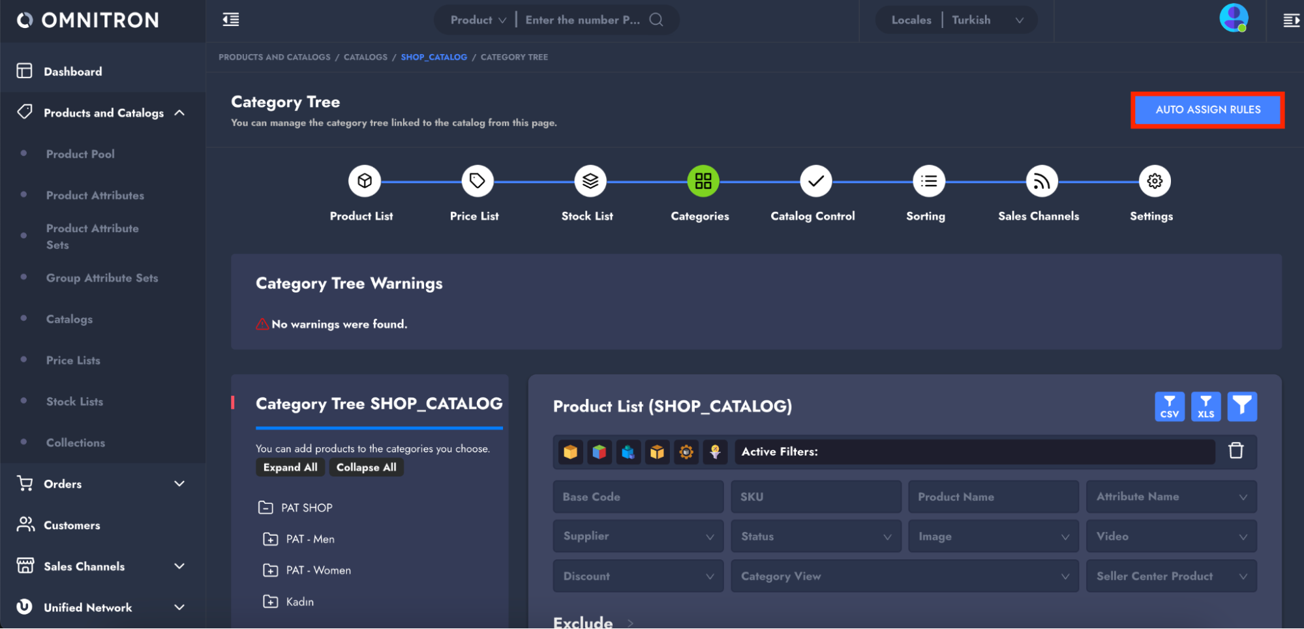Viewport: 1304px width, 629px height.
Task: Expand the PAT - Men category folder
Action: click(x=270, y=539)
